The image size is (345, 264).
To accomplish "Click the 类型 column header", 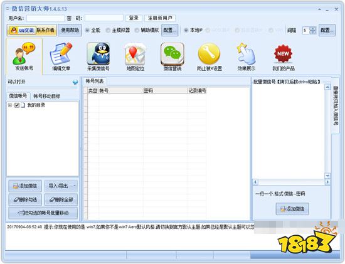I will pyautogui.click(x=93, y=91).
